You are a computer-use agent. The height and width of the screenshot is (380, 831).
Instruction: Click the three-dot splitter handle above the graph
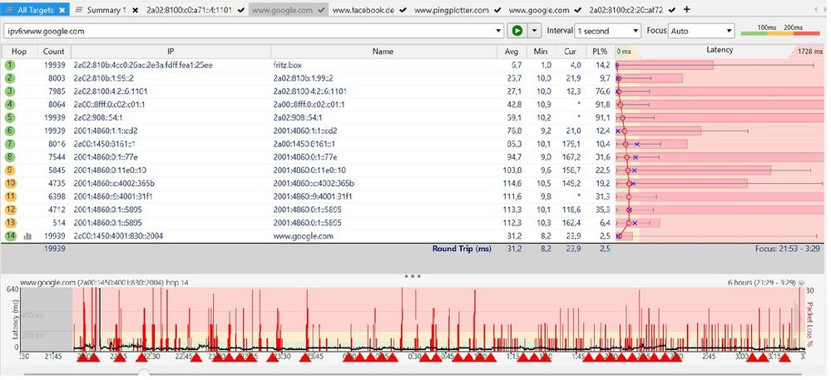tap(413, 276)
